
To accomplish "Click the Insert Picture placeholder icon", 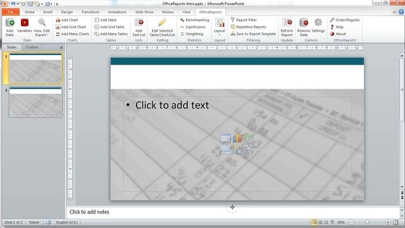I will (x=225, y=149).
